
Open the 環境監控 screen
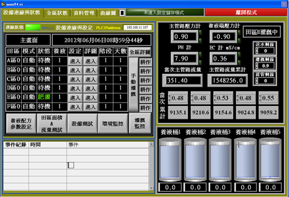(x=113, y=124)
